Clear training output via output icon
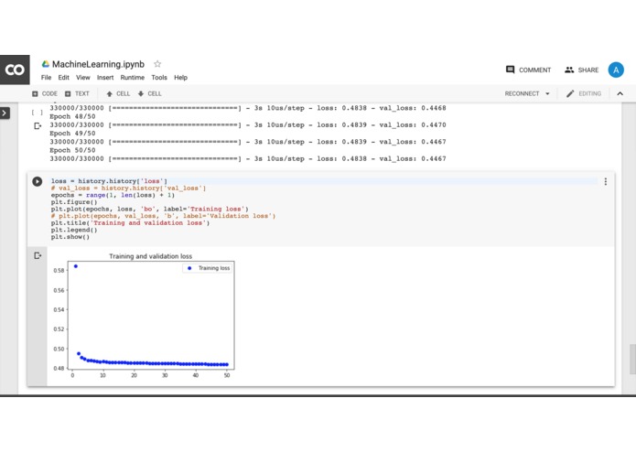This screenshot has height=452, width=636. (x=38, y=126)
